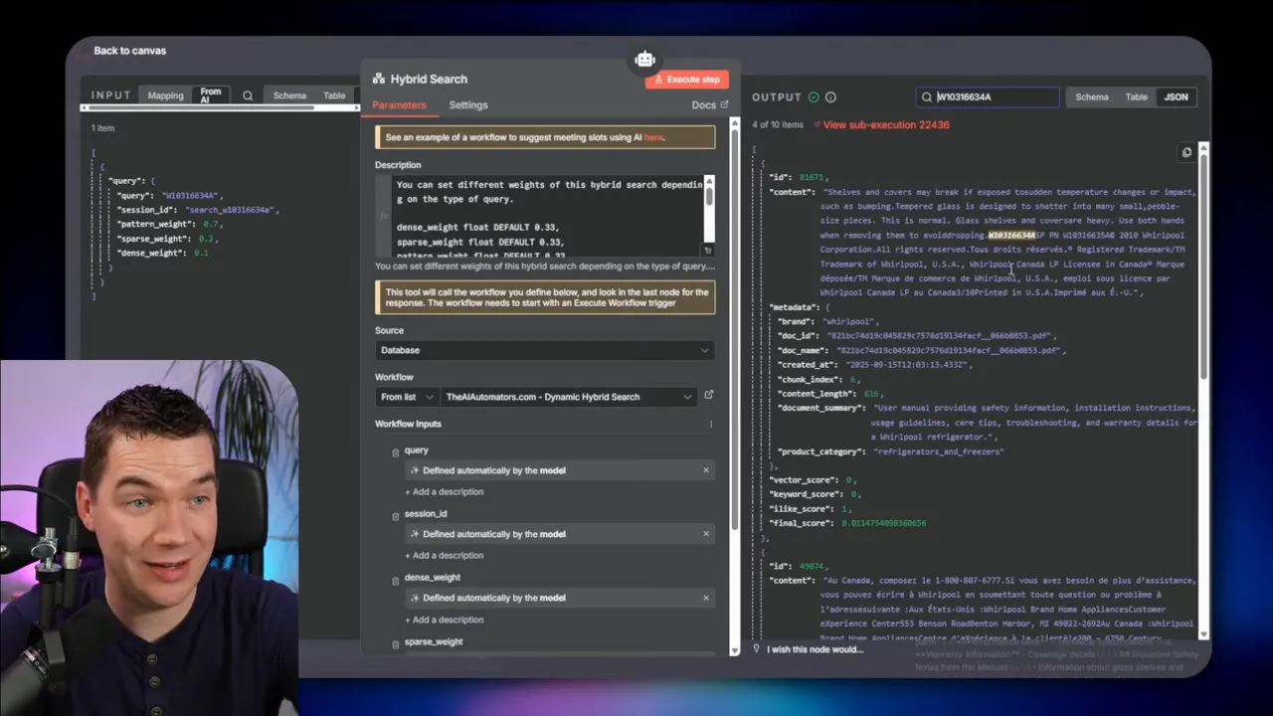Screen dimensions: 1273x716
Task: Expand the Source Database dropdown
Action: [544, 350]
